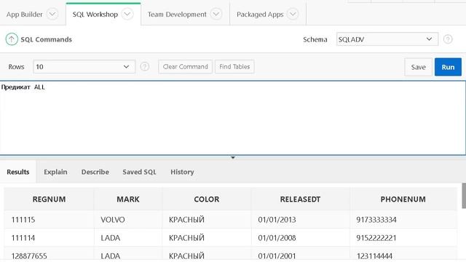Click the Clear Command button
Viewport: 466px width, 262px height.
[x=185, y=66]
